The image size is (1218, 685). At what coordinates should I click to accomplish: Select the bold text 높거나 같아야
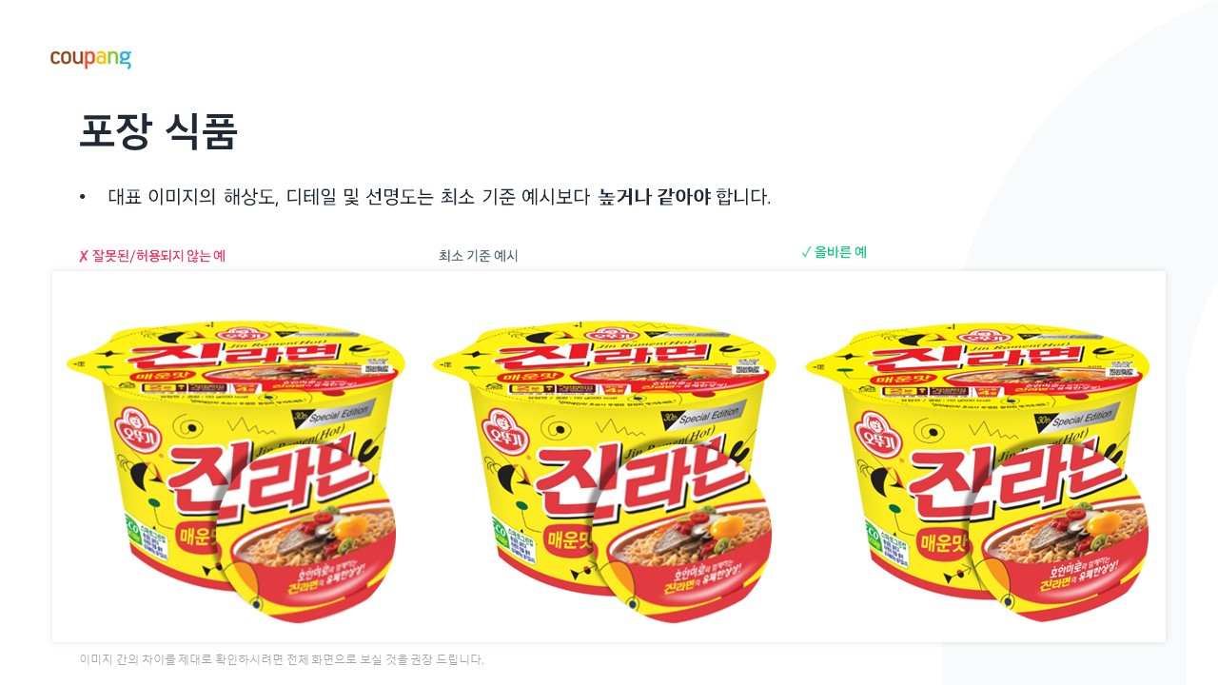tap(655, 197)
